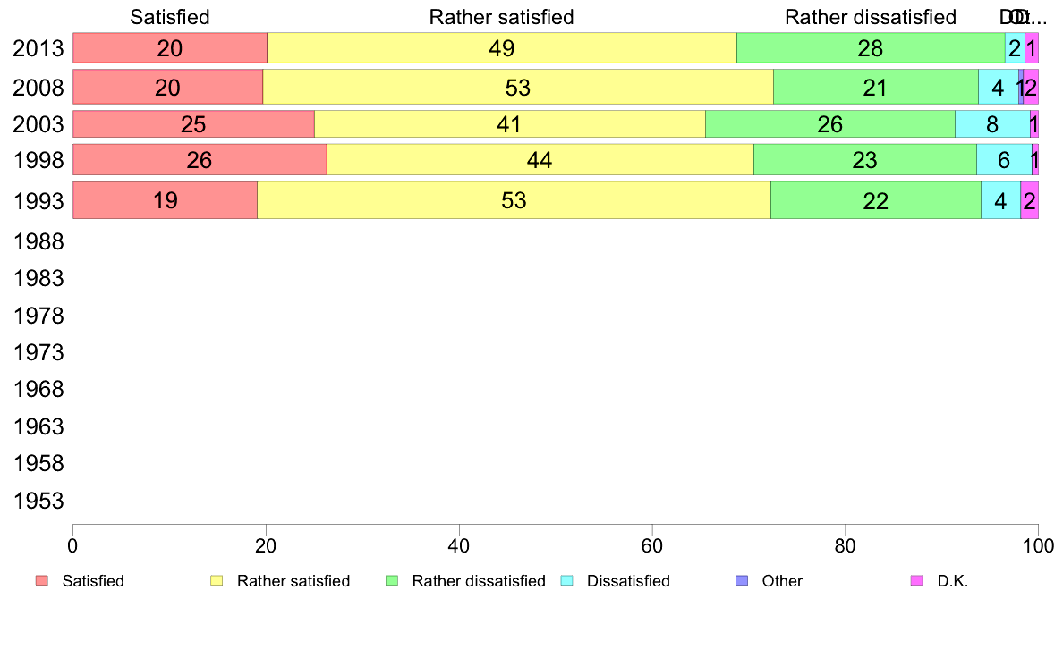Click the 2003 Dissatisfied segment showing 8
The image size is (1063, 658).
tap(991, 124)
